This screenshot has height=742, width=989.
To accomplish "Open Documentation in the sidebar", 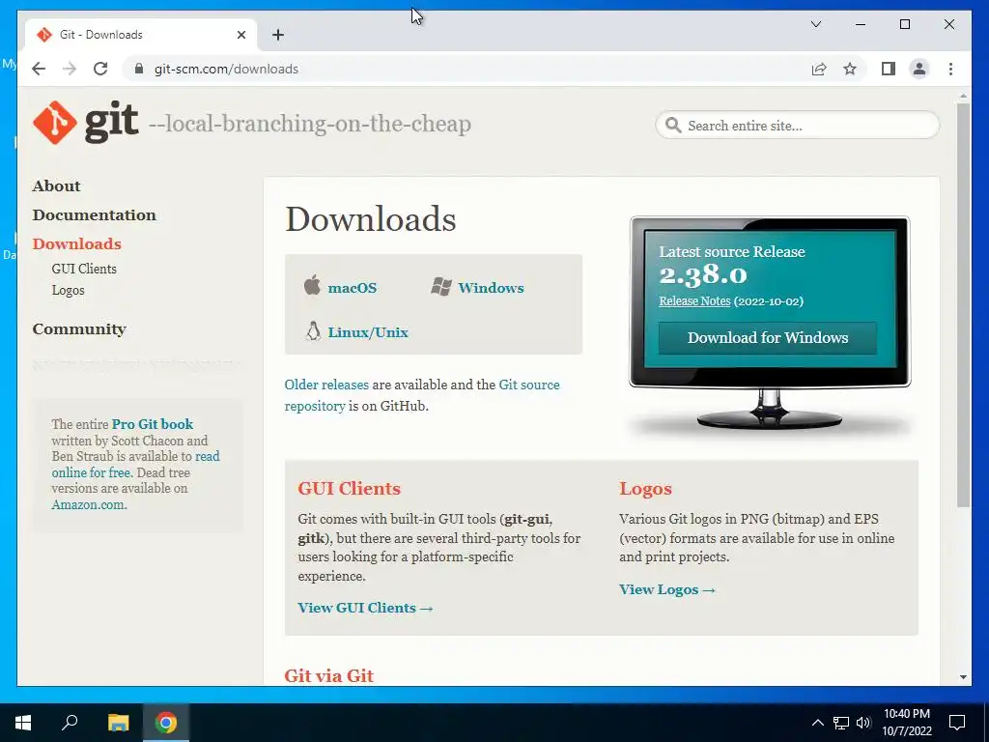I will [94, 215].
